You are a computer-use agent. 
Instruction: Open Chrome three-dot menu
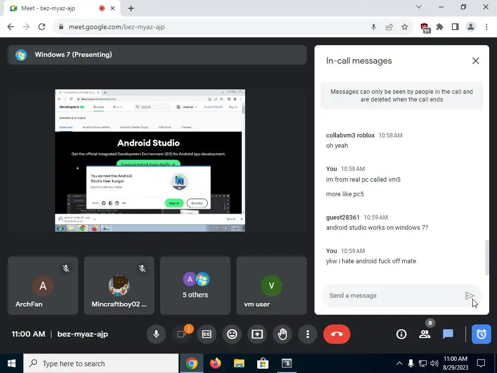coord(486,27)
